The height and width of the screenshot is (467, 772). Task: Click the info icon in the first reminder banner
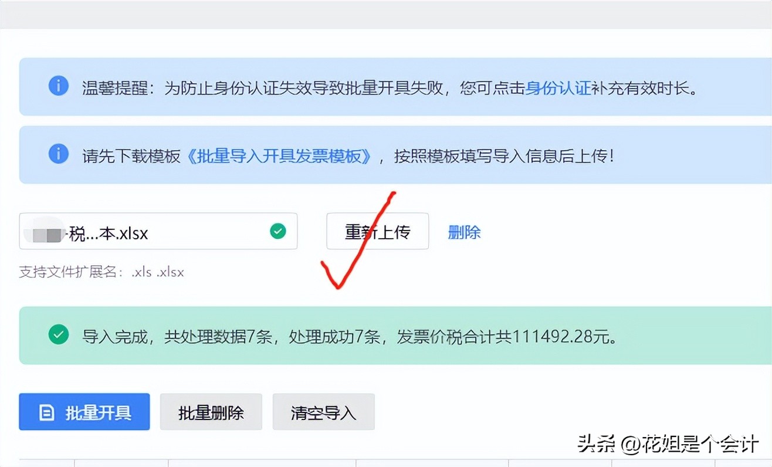[x=58, y=86]
